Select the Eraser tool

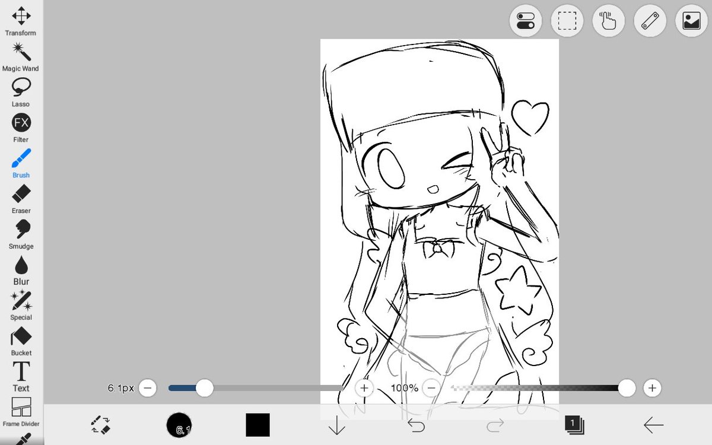(21, 199)
